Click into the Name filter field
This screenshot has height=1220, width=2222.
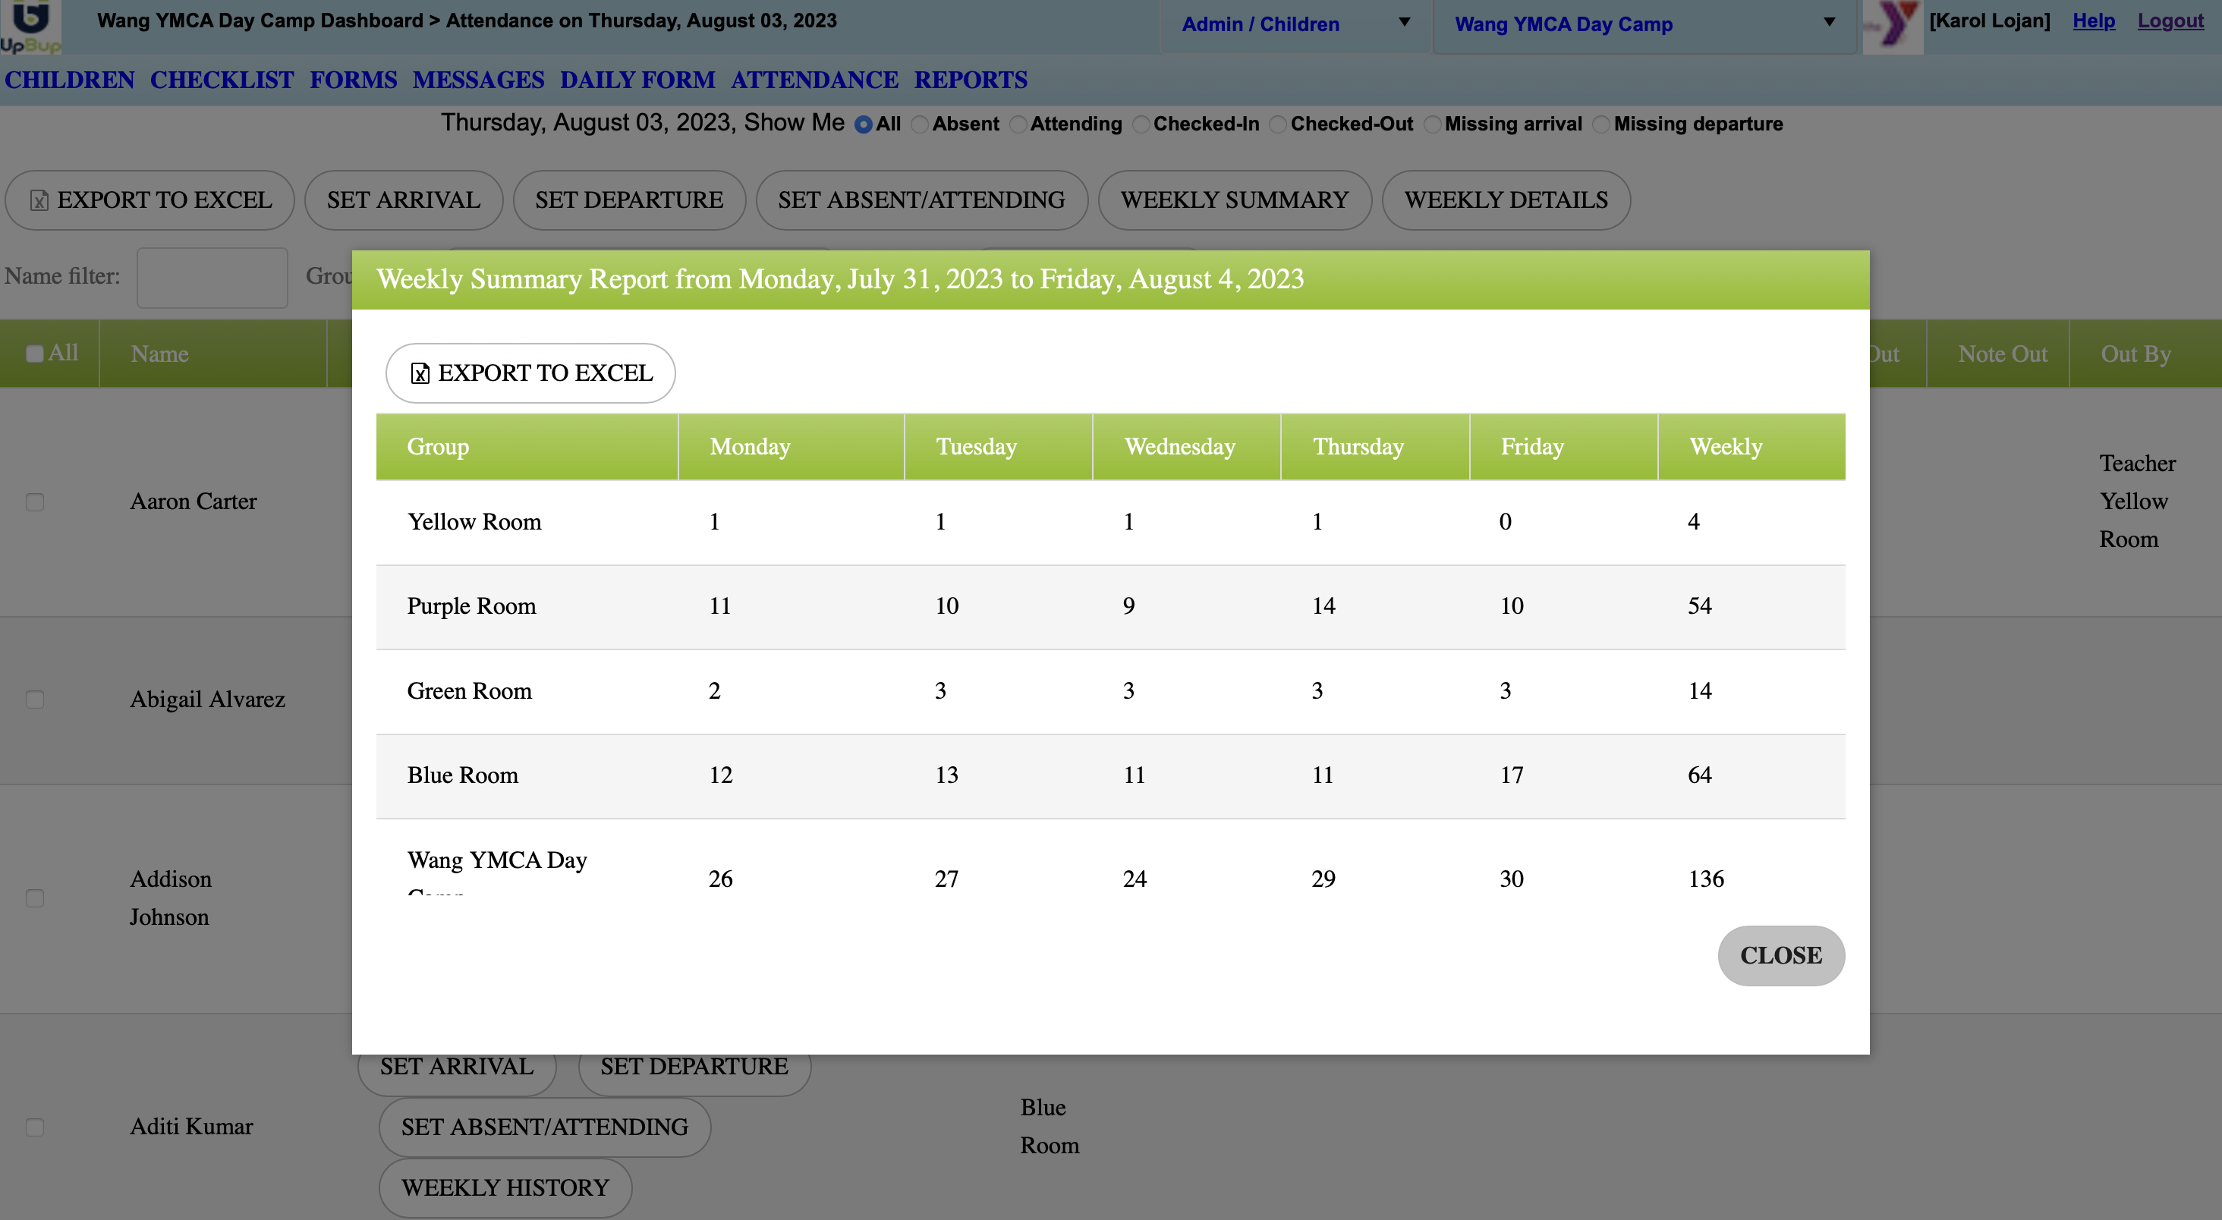click(x=212, y=278)
